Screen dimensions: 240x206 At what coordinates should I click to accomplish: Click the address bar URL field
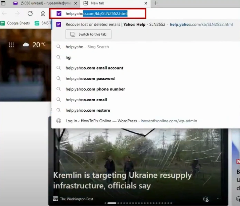tap(98, 13)
